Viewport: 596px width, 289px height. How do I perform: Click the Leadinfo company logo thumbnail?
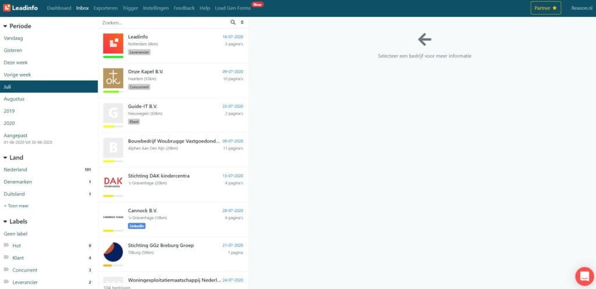(x=113, y=43)
